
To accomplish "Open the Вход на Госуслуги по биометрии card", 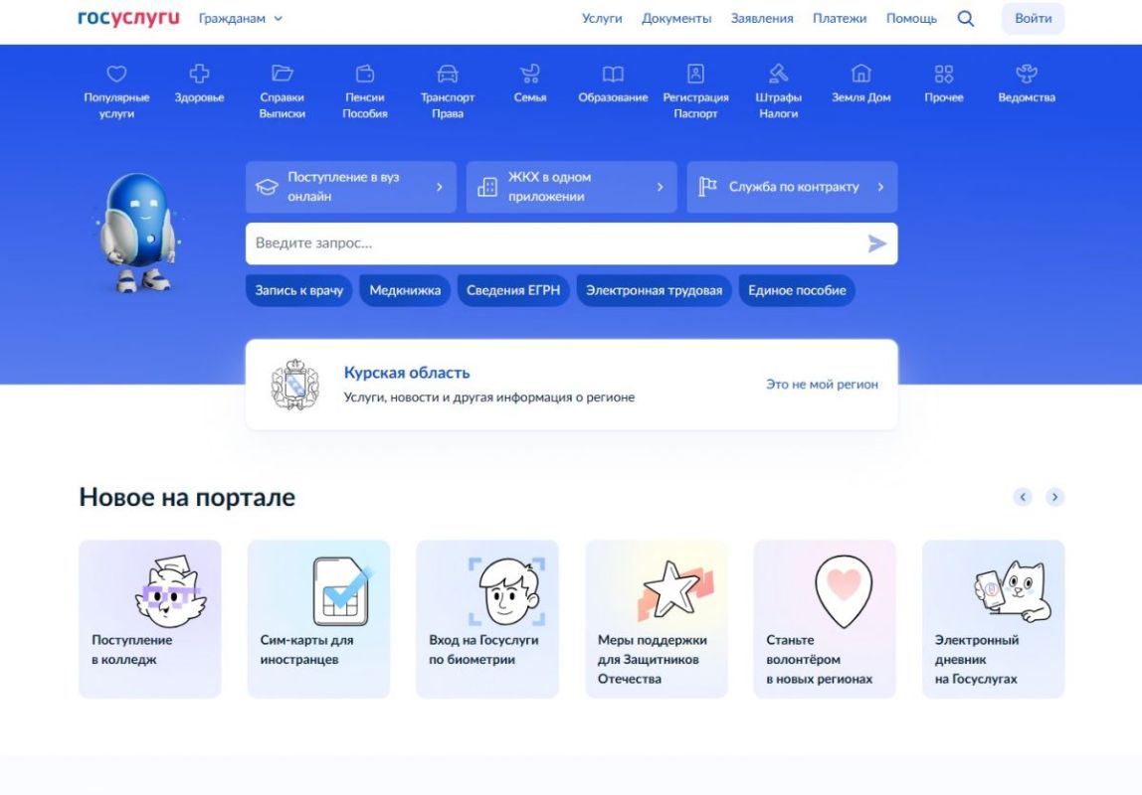I will (x=487, y=619).
